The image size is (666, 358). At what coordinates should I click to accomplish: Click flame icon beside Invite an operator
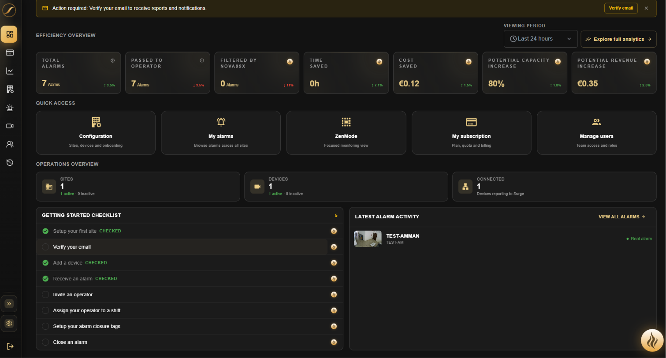(x=334, y=295)
